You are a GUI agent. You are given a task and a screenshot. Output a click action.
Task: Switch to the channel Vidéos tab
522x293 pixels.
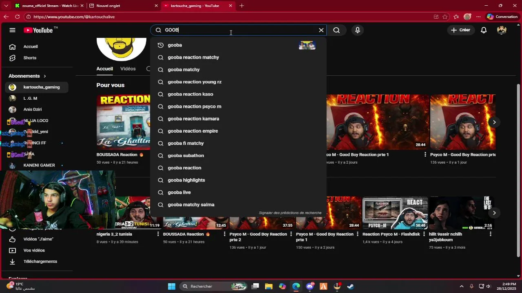pos(128,69)
